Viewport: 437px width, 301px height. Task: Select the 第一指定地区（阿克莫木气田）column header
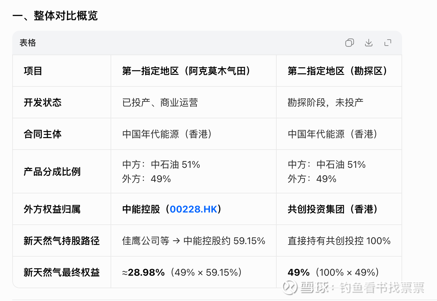tap(186, 71)
